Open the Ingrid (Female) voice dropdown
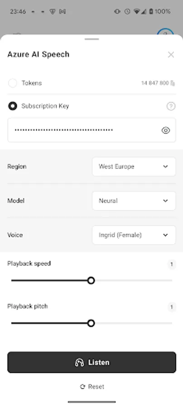This screenshot has width=183, height=407. (x=134, y=235)
